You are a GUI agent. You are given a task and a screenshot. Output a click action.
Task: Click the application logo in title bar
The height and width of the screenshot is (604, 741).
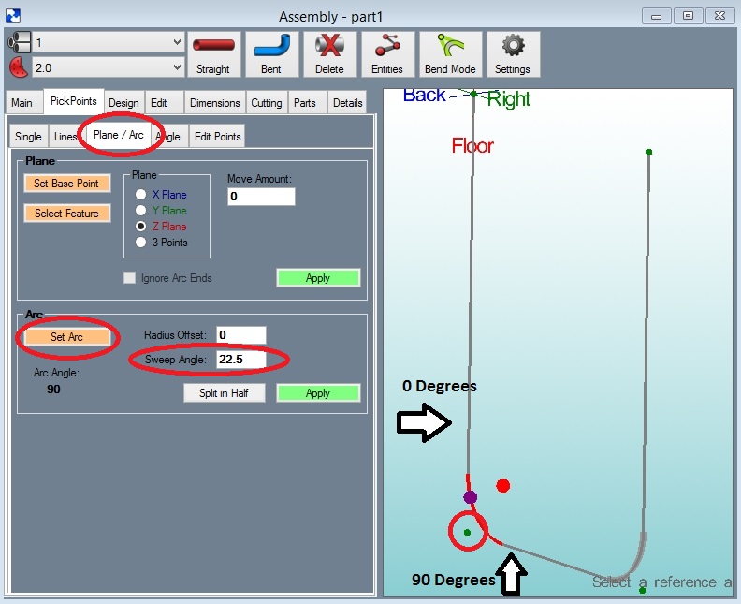pyautogui.click(x=13, y=16)
